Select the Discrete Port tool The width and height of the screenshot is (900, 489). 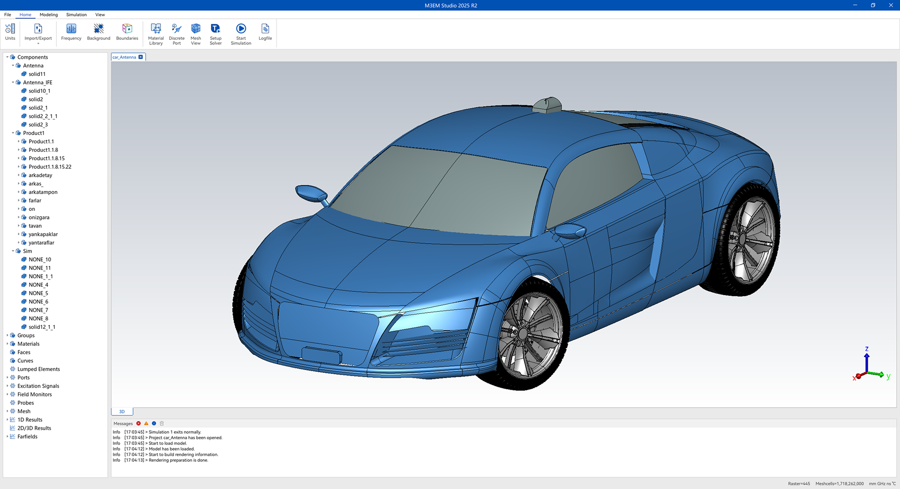point(177,34)
